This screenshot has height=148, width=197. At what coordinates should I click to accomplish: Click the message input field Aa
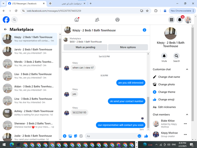click(111, 136)
